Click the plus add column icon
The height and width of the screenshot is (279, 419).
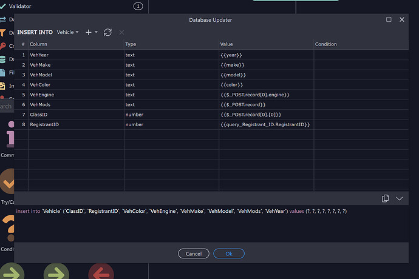click(x=89, y=32)
